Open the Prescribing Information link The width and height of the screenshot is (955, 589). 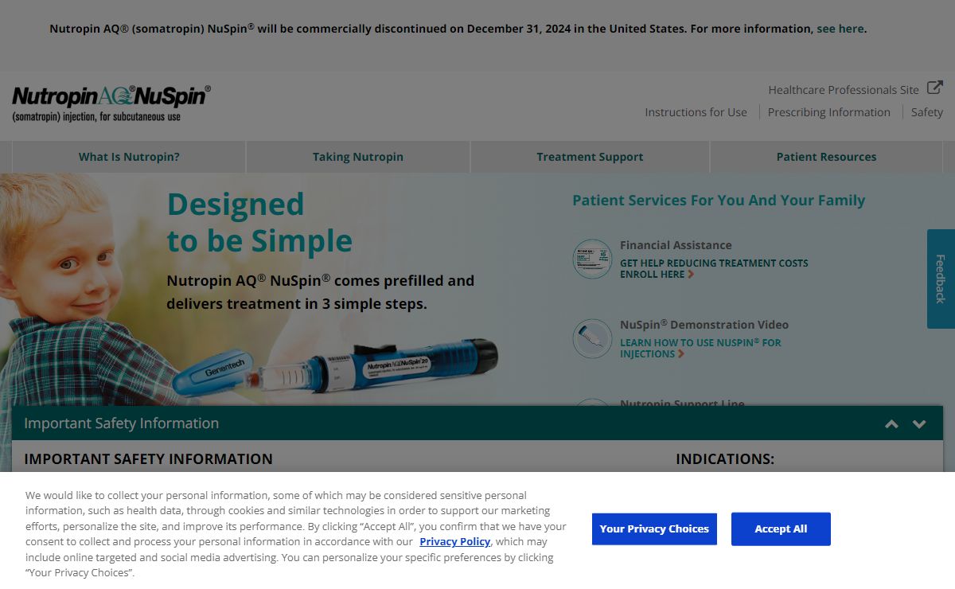828,112
